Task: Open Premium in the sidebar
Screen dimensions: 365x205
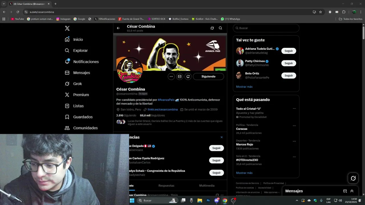Action: click(x=77, y=95)
